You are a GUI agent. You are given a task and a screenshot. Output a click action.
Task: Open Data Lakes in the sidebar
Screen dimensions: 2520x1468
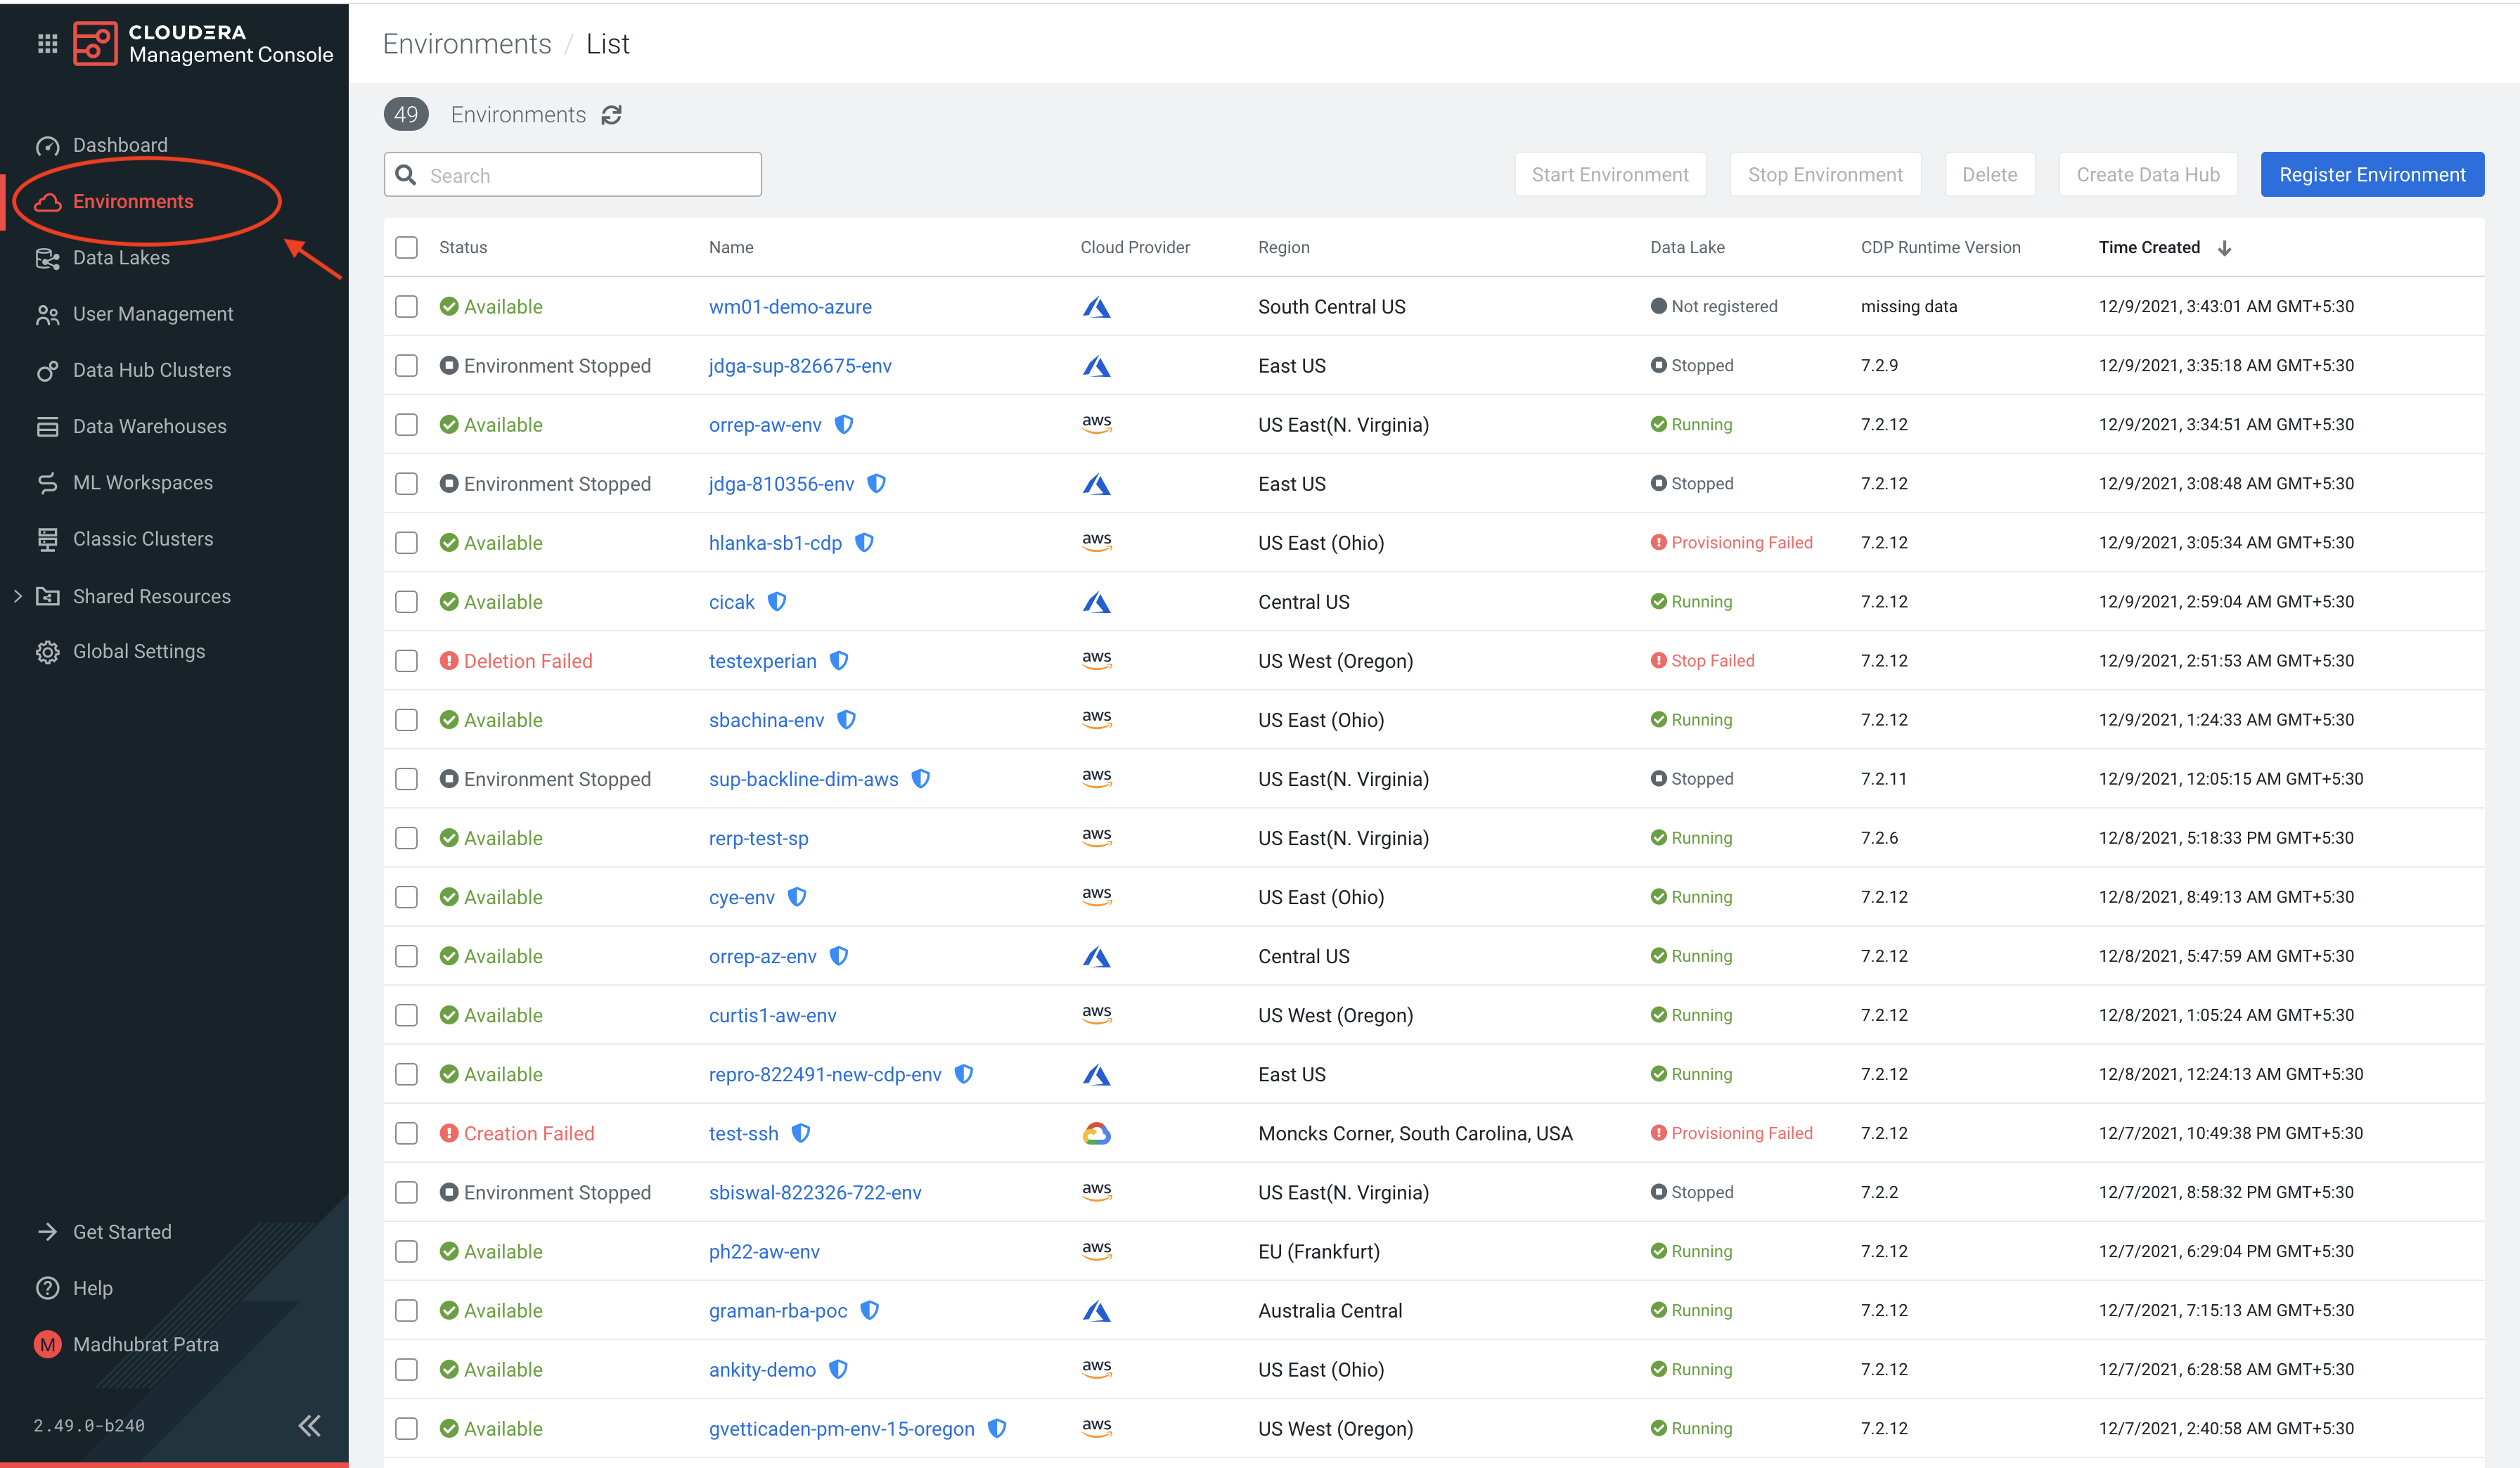pos(121,258)
